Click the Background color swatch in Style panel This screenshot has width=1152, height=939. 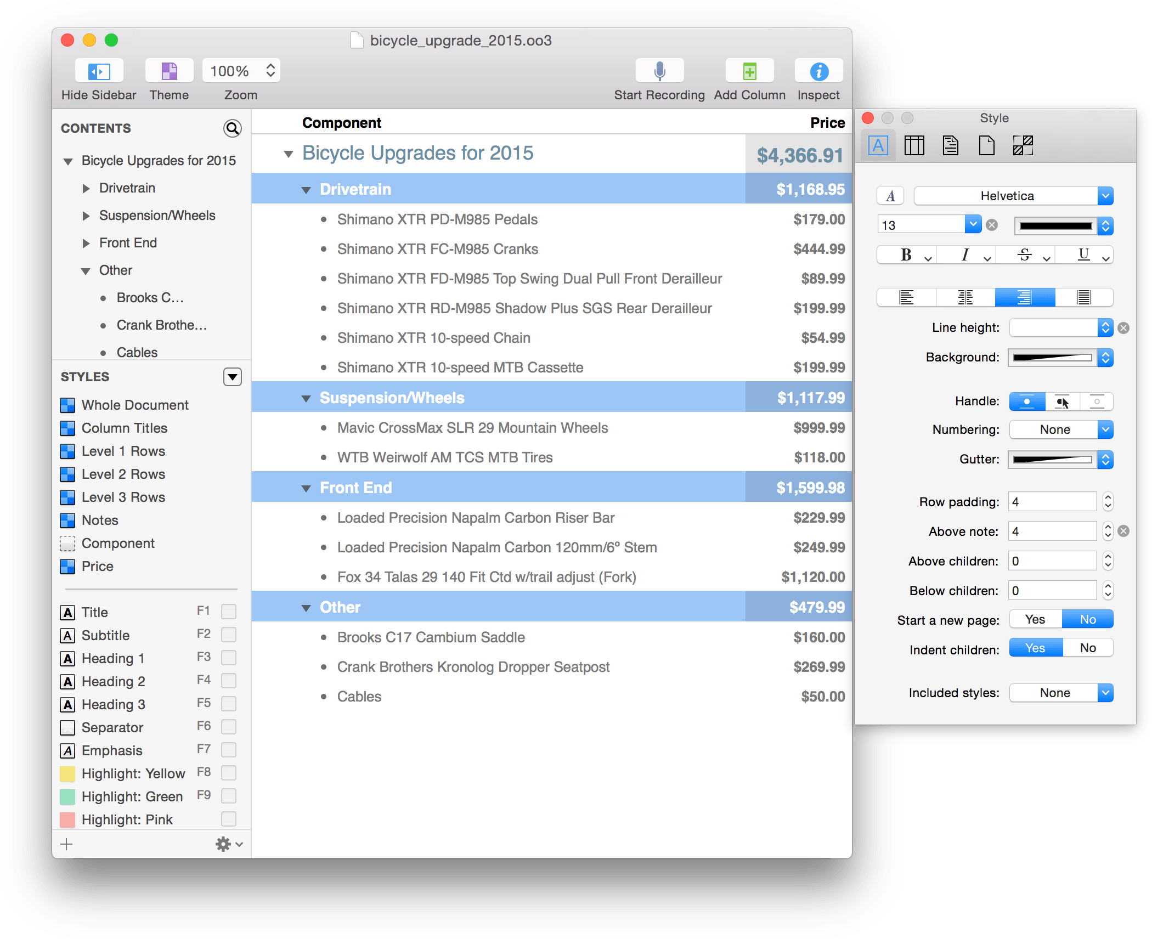pos(1052,358)
